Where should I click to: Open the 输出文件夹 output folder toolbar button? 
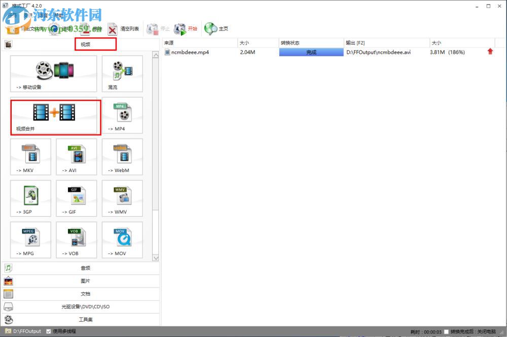click(x=24, y=29)
